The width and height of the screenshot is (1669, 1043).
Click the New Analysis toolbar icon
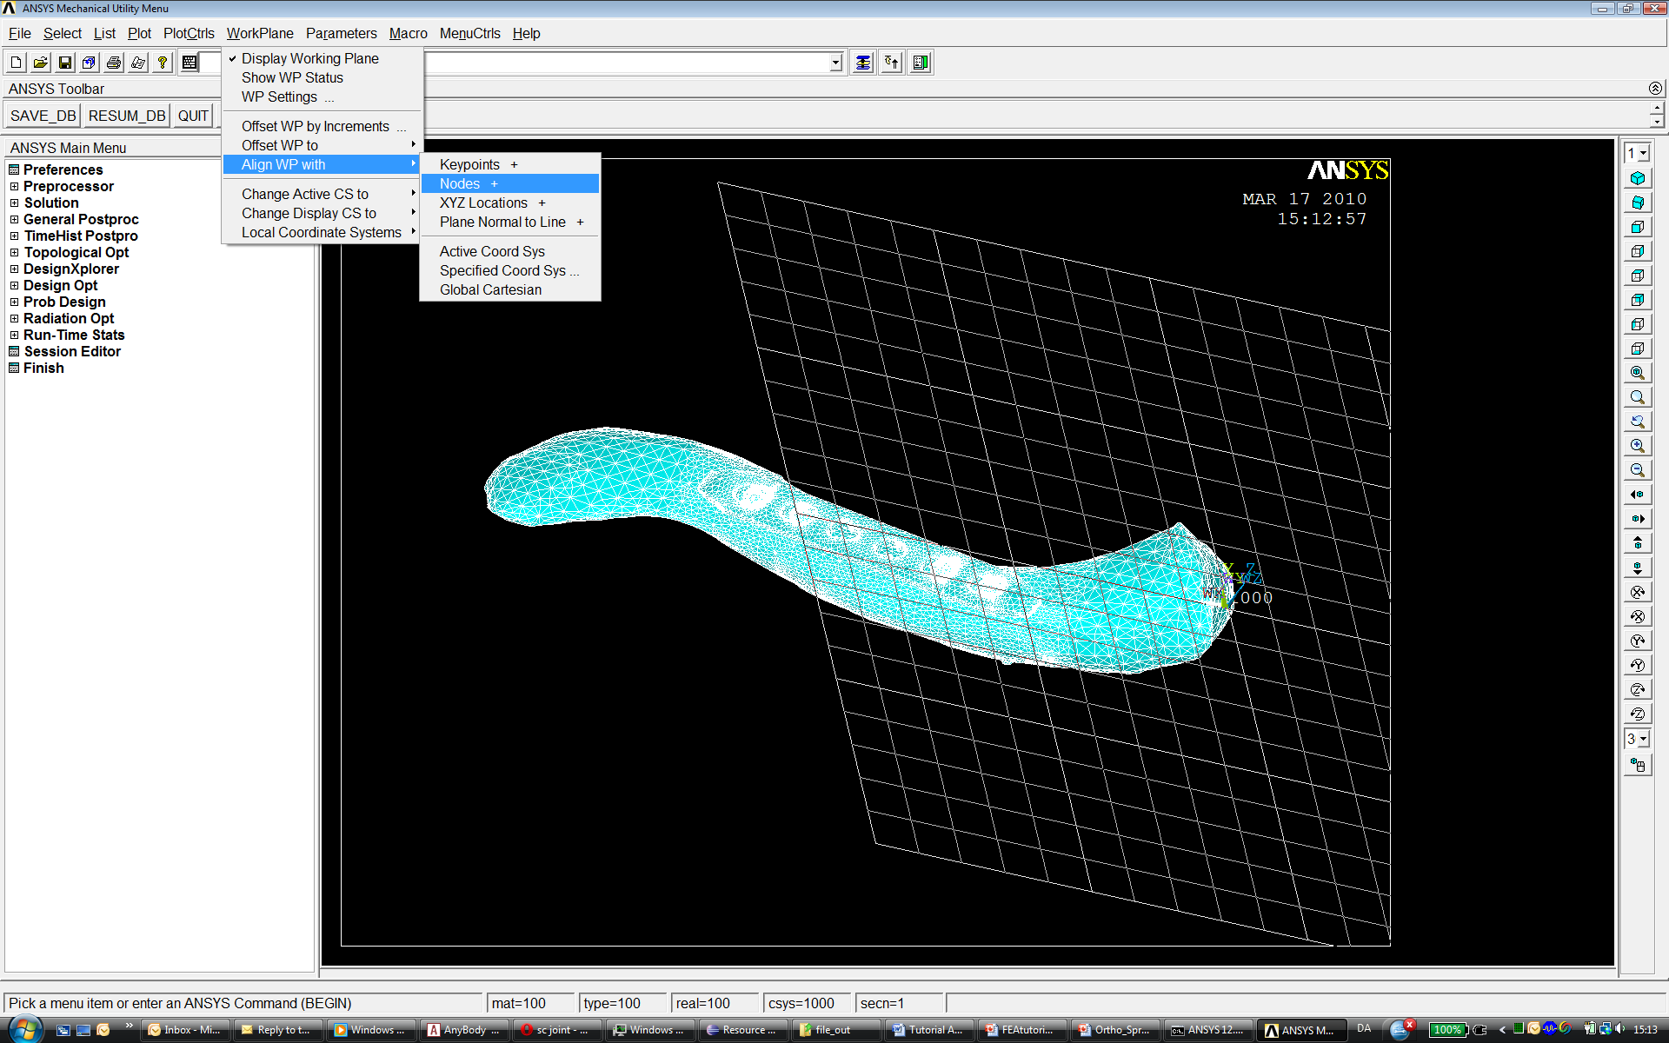click(17, 63)
